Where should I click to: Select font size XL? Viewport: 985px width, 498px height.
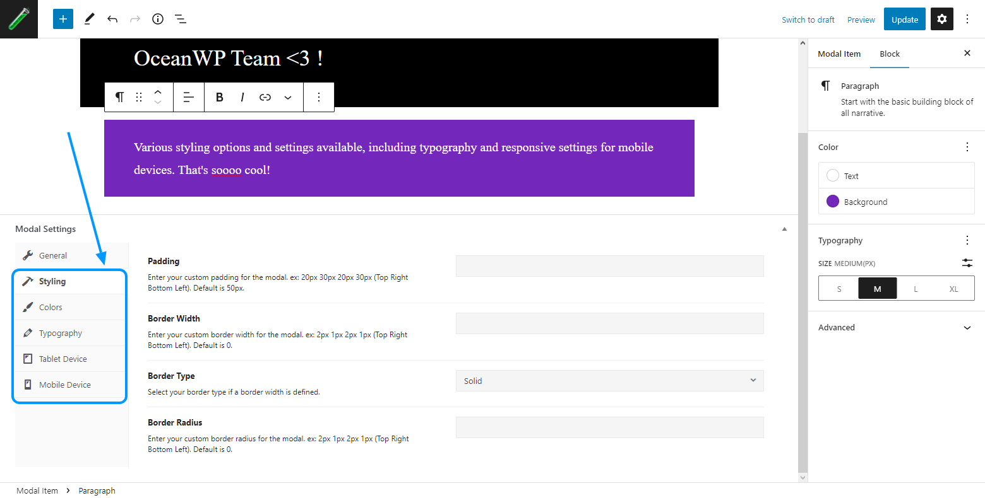click(x=954, y=289)
